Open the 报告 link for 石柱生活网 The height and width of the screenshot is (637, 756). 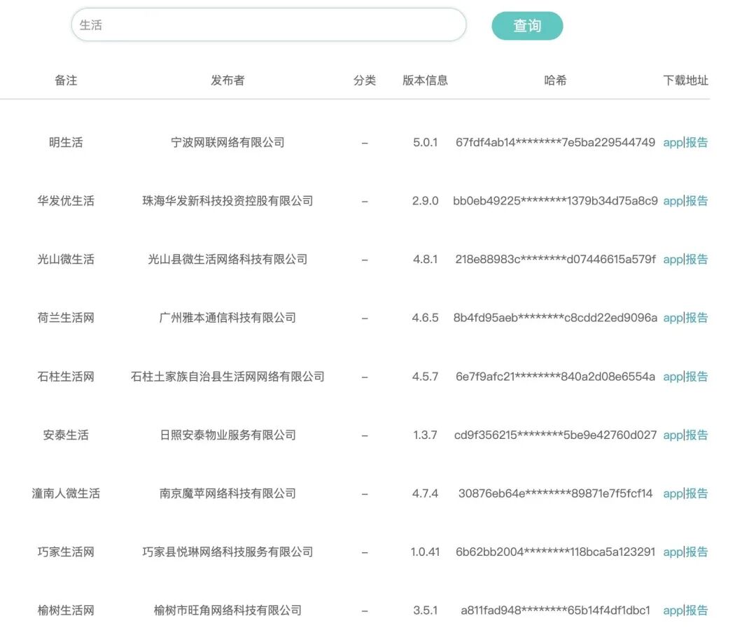(x=696, y=377)
